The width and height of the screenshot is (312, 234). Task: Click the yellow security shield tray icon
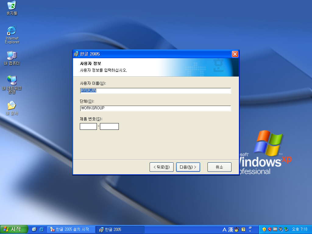(264, 229)
